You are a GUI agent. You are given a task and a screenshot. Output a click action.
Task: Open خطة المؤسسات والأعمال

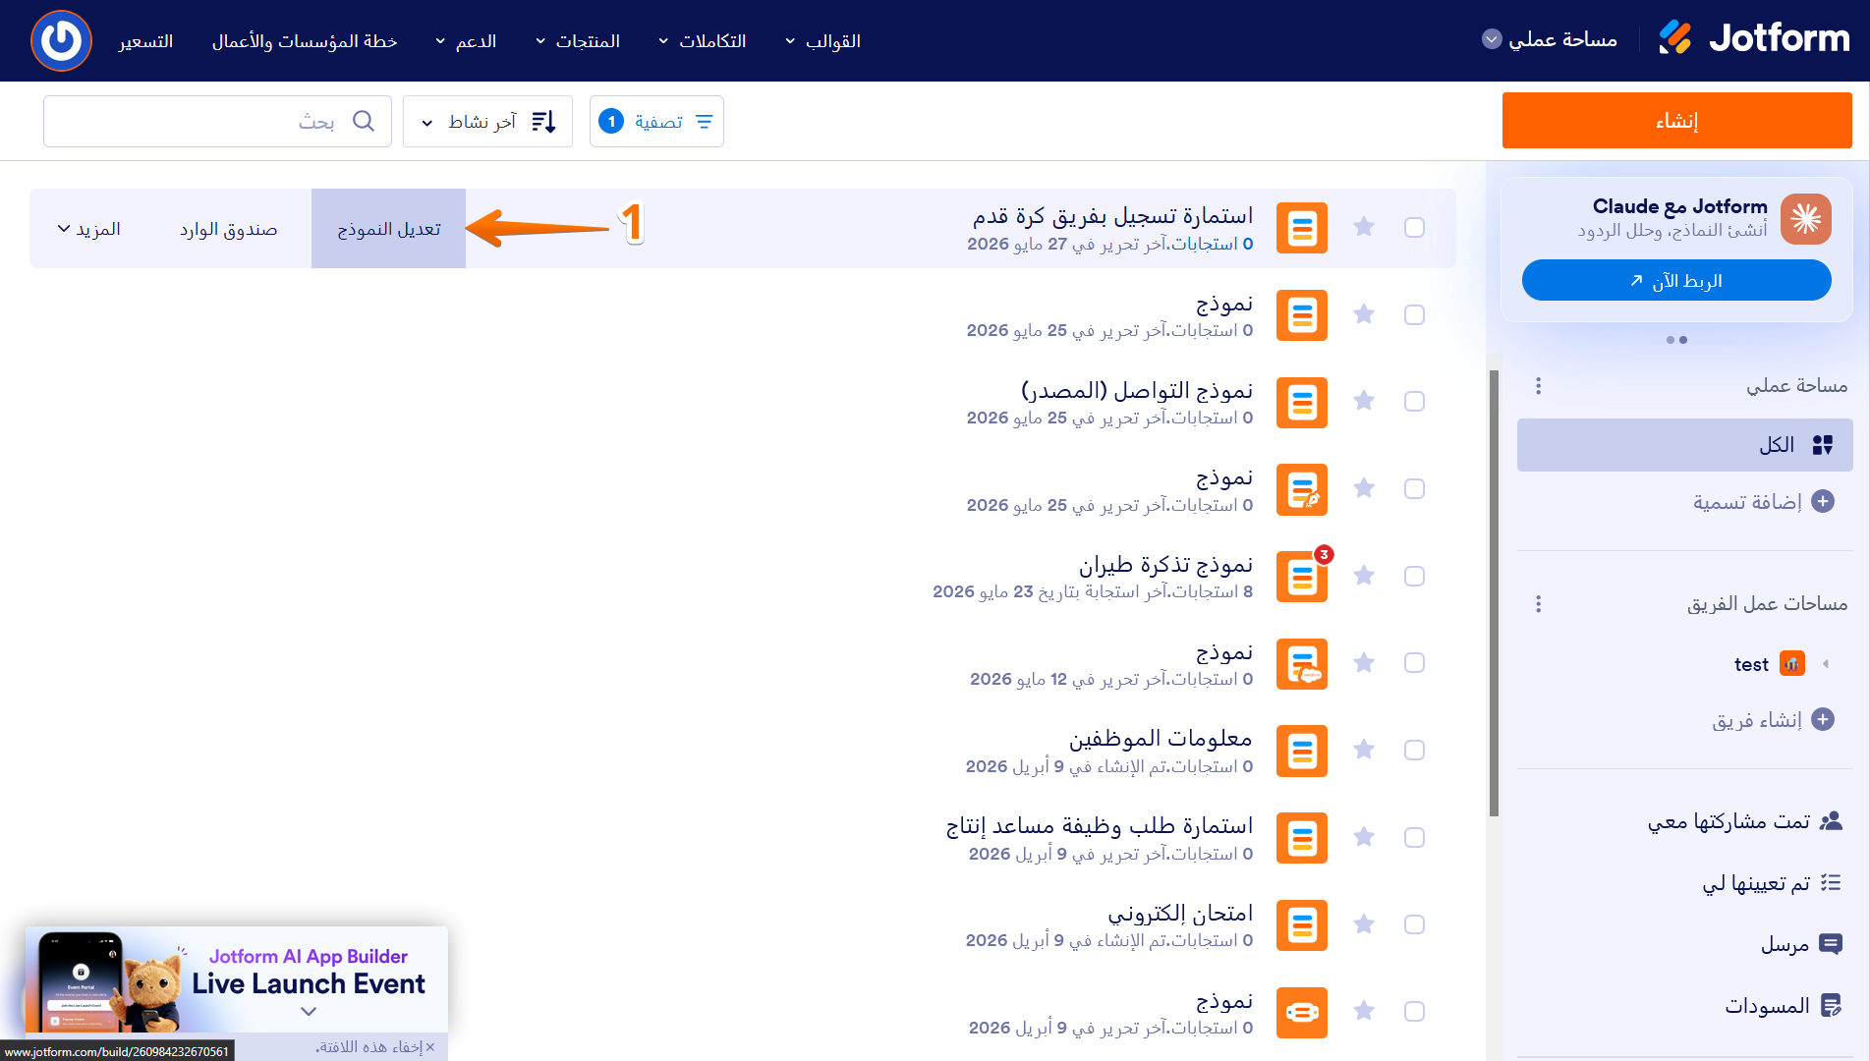[x=305, y=41]
